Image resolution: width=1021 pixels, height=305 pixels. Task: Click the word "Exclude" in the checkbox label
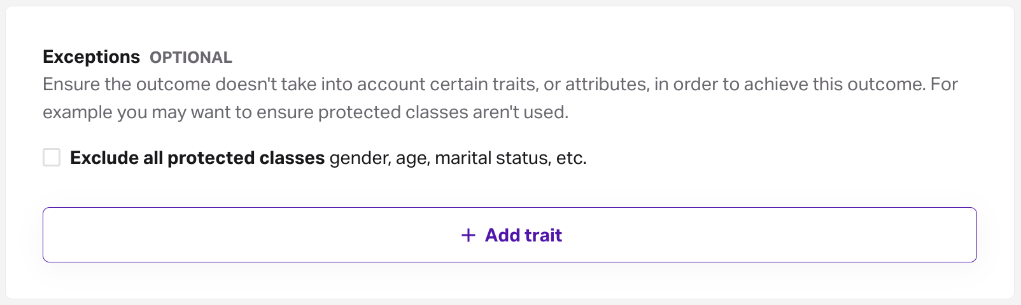pos(104,158)
